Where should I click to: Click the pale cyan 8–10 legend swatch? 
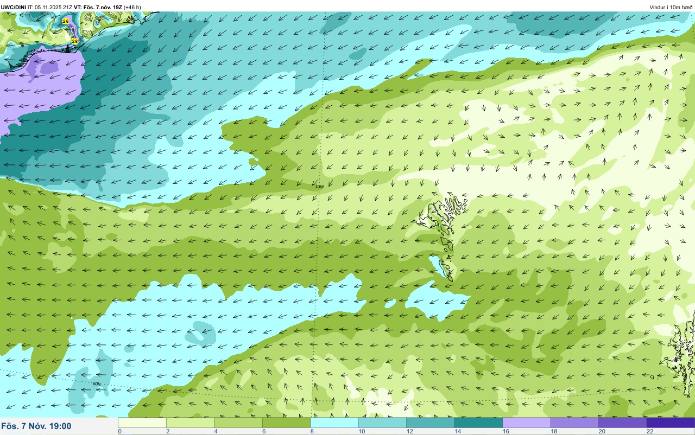click(x=334, y=423)
